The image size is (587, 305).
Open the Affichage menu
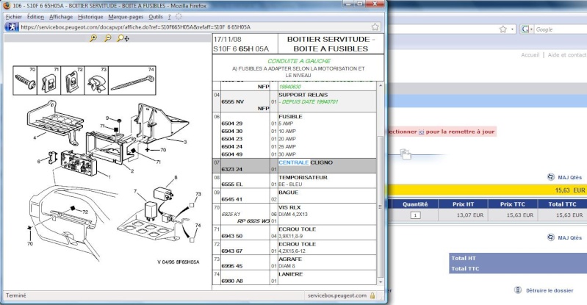[x=61, y=17]
